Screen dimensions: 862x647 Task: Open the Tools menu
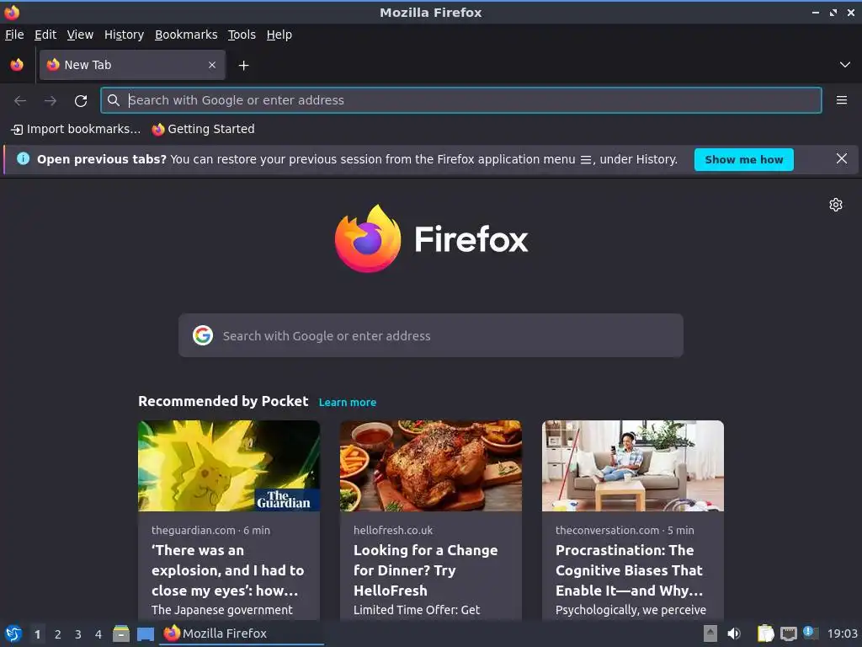point(242,35)
